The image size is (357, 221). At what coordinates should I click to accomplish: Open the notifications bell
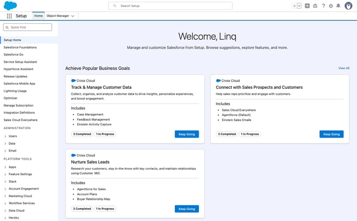point(338,6)
